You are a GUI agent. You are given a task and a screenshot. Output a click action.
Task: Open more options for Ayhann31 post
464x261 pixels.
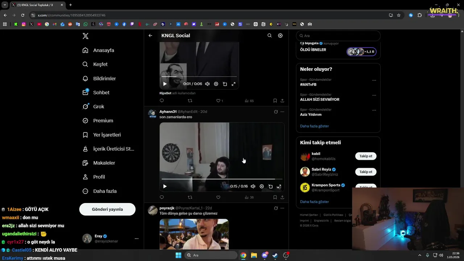282,112
